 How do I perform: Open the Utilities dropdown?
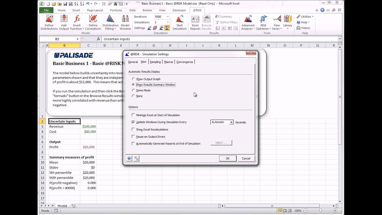coord(305,17)
